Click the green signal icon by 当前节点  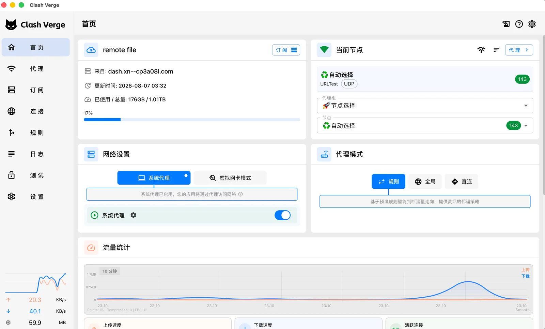[x=324, y=50]
